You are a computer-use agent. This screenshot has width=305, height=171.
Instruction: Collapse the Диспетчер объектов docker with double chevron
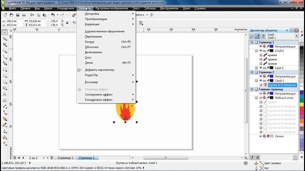point(287,30)
